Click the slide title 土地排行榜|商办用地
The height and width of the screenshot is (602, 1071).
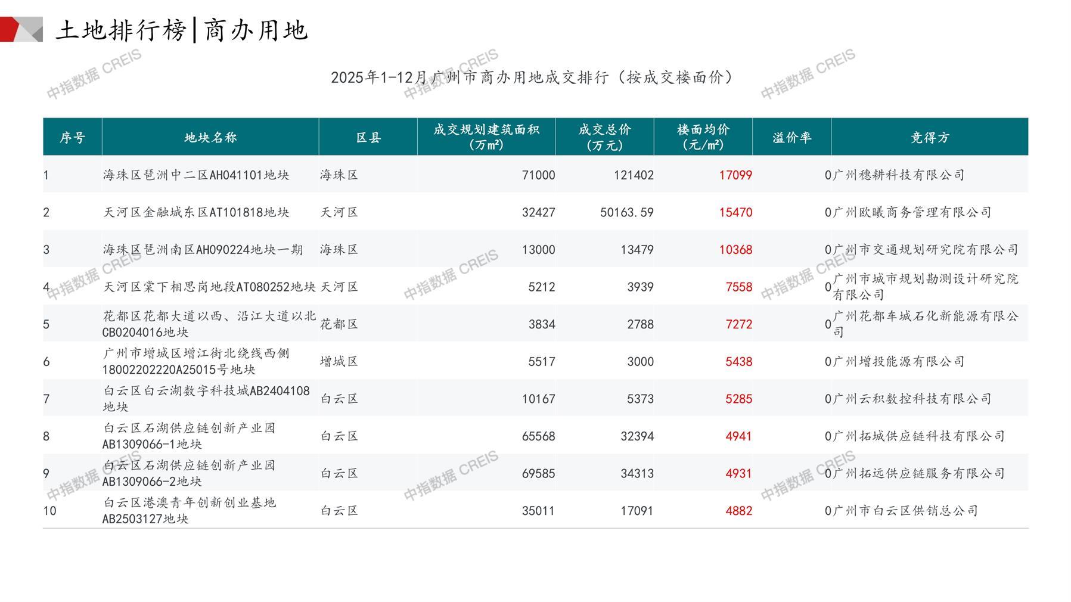pos(182,30)
